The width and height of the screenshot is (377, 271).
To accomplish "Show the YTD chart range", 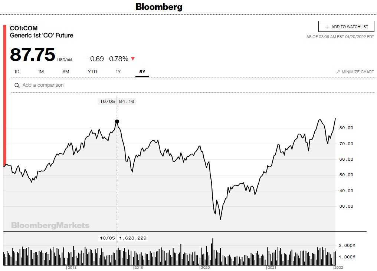I will (92, 71).
